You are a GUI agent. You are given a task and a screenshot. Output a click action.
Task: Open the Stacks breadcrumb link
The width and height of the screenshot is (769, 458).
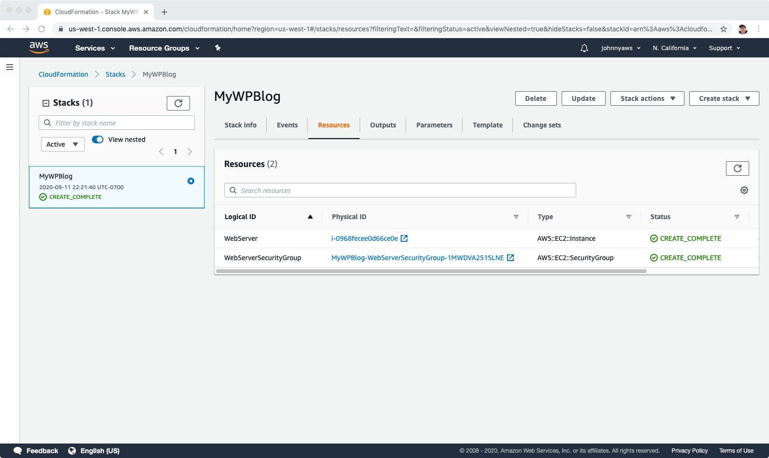(115, 74)
